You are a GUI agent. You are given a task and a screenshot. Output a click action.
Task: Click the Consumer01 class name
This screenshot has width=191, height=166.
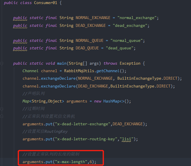45,3
